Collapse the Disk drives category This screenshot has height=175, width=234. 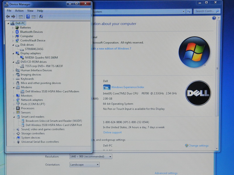click(x=13, y=45)
